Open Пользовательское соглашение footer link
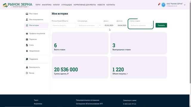The image size is (191, 107). click(87, 100)
